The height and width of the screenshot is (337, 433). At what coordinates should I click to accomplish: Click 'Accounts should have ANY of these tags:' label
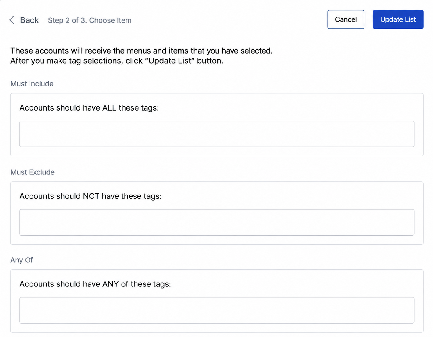95,284
